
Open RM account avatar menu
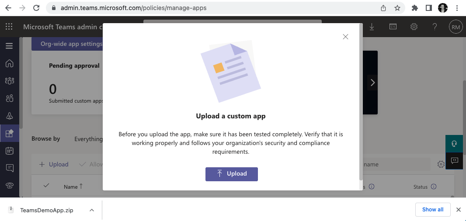(456, 27)
